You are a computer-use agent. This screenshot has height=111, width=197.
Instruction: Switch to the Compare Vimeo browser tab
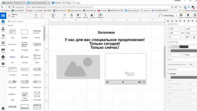pos(38,3)
